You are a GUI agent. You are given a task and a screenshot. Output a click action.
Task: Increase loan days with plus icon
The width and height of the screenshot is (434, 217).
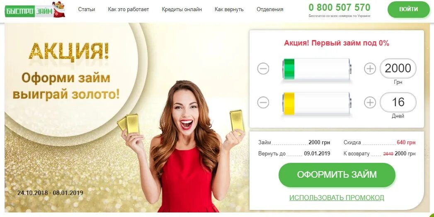pos(370,103)
